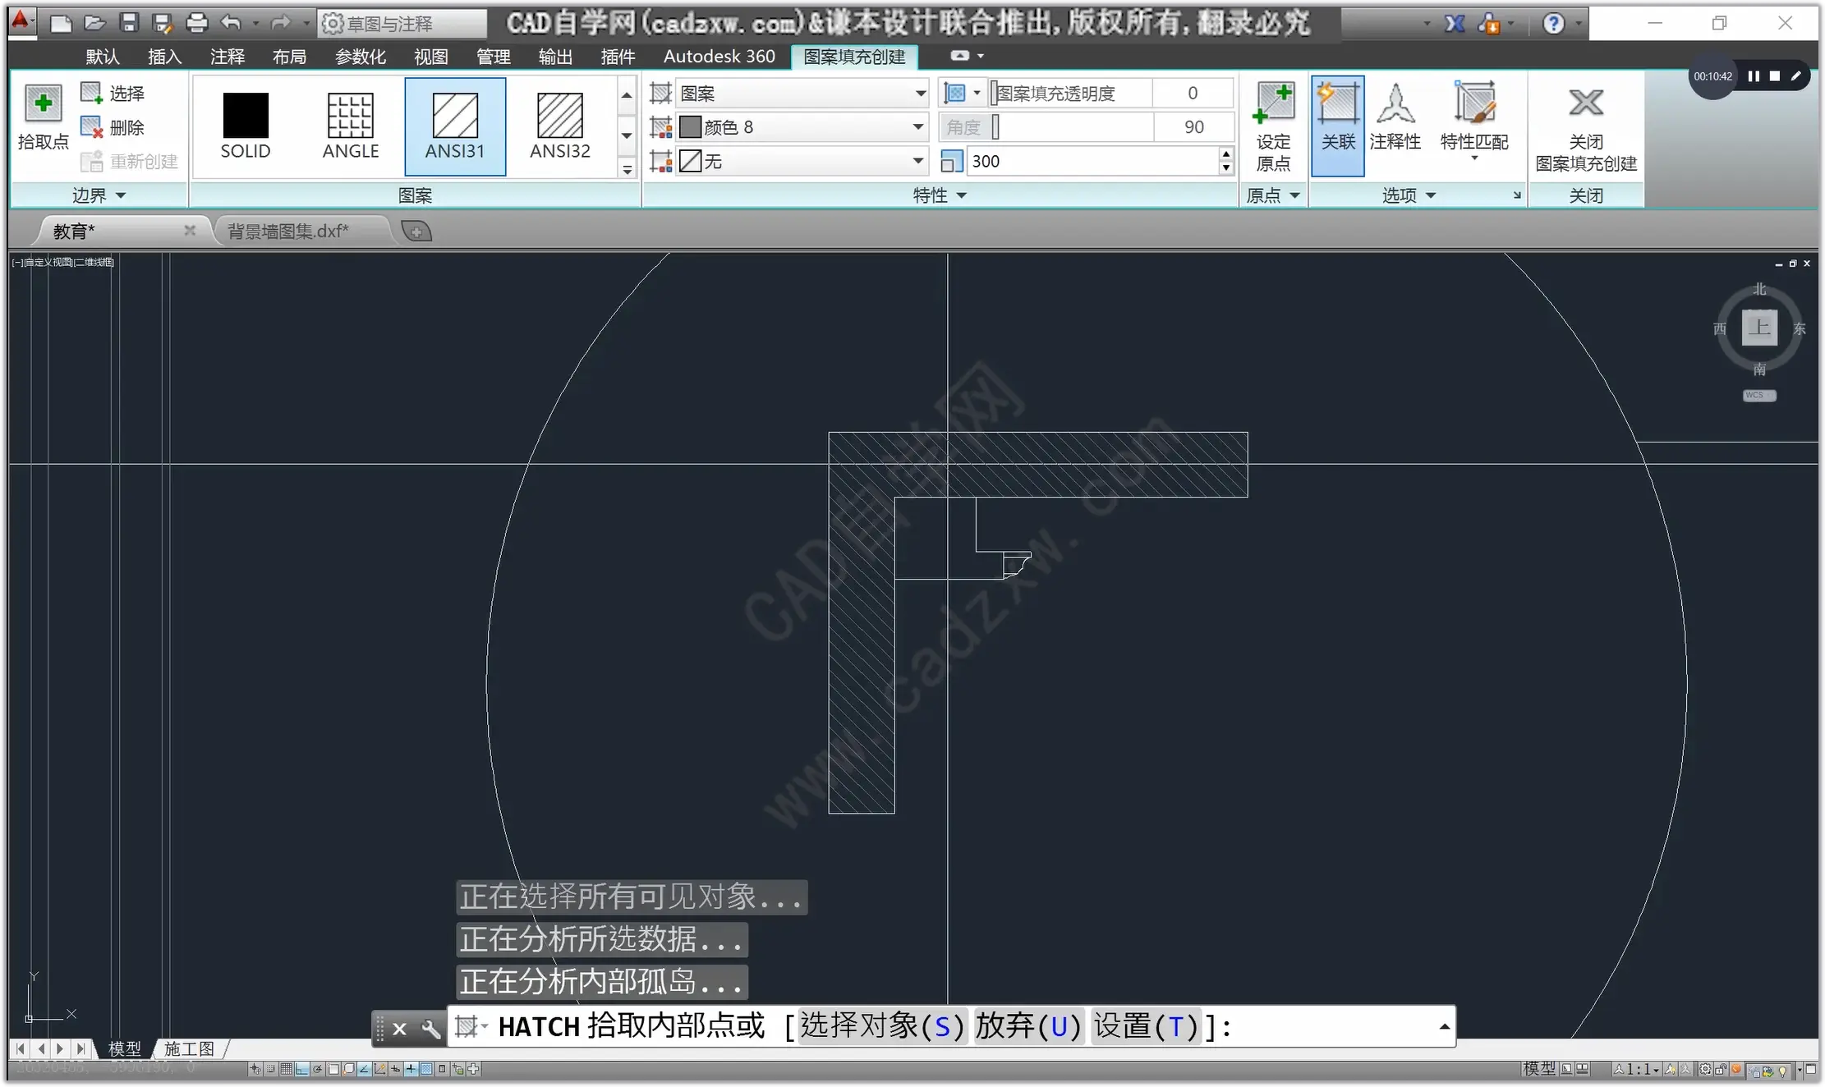Click the Settings (设置 T) command option
Viewport: 1825px width, 1087px height.
point(1146,1026)
